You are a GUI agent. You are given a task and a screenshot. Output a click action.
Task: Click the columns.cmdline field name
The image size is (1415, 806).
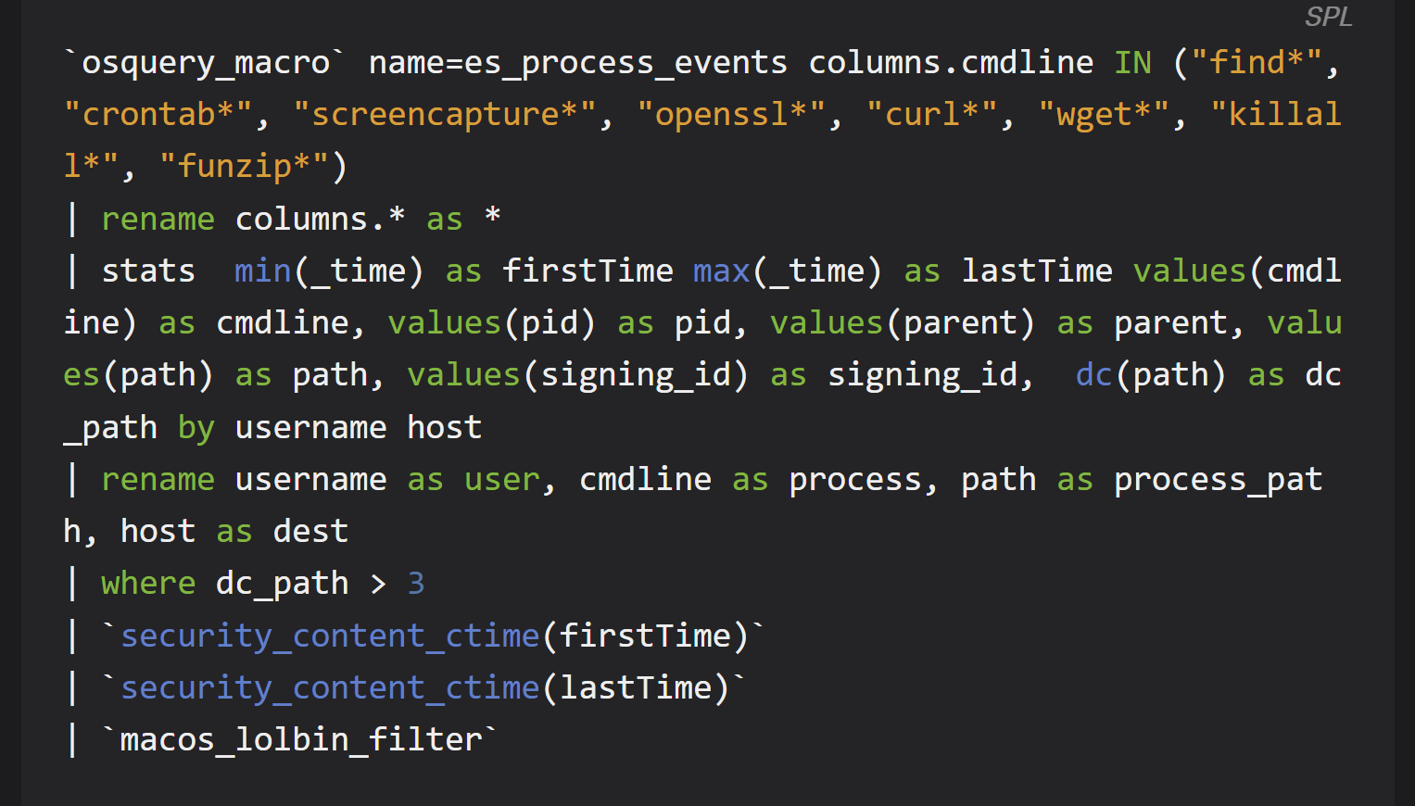coord(951,63)
